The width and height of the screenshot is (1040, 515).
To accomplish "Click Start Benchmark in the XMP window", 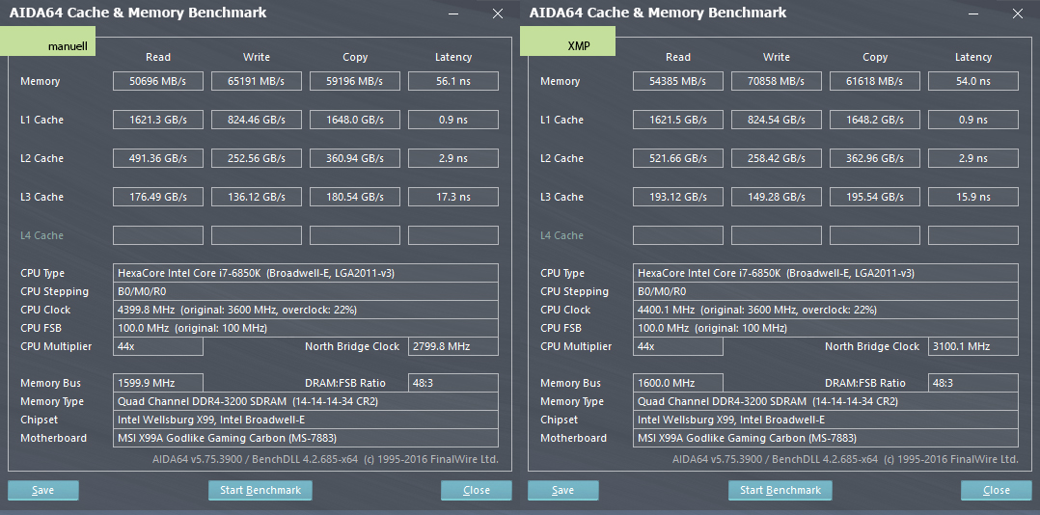I will [x=780, y=491].
